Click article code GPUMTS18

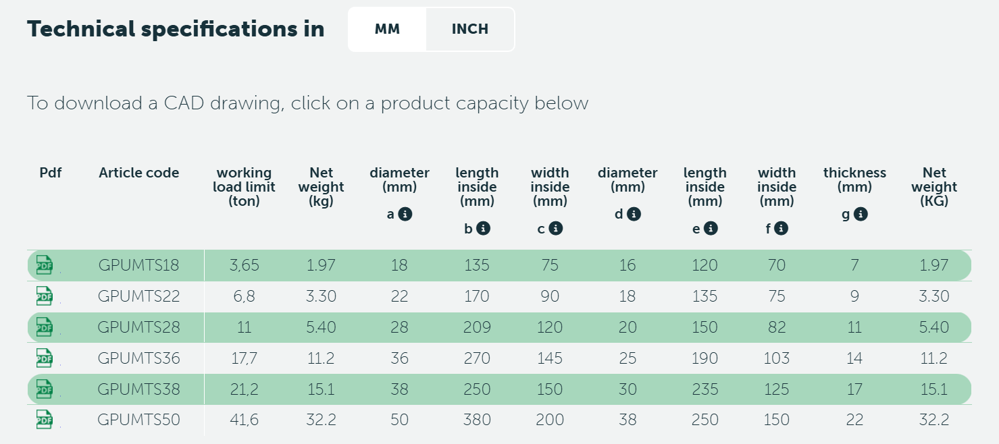[139, 265]
